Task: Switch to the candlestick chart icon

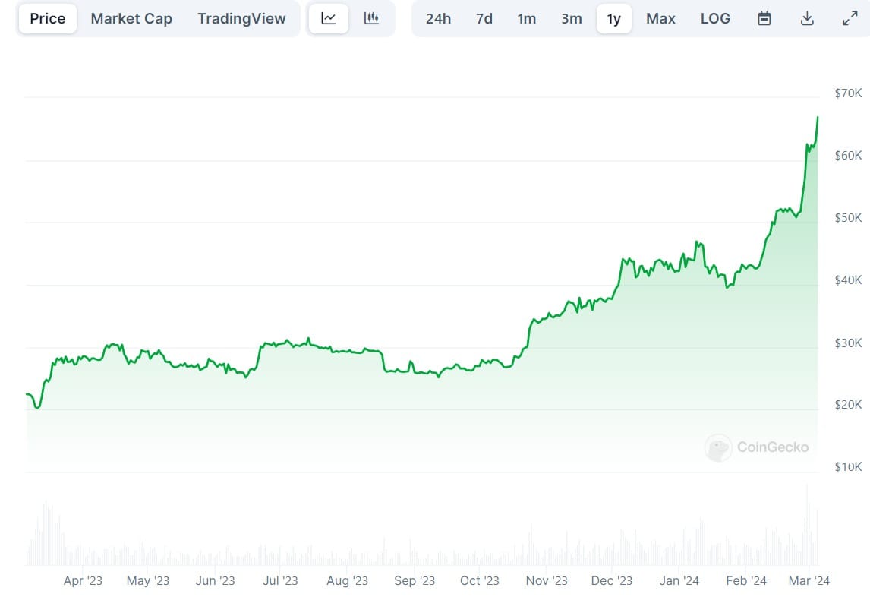Action: point(371,17)
